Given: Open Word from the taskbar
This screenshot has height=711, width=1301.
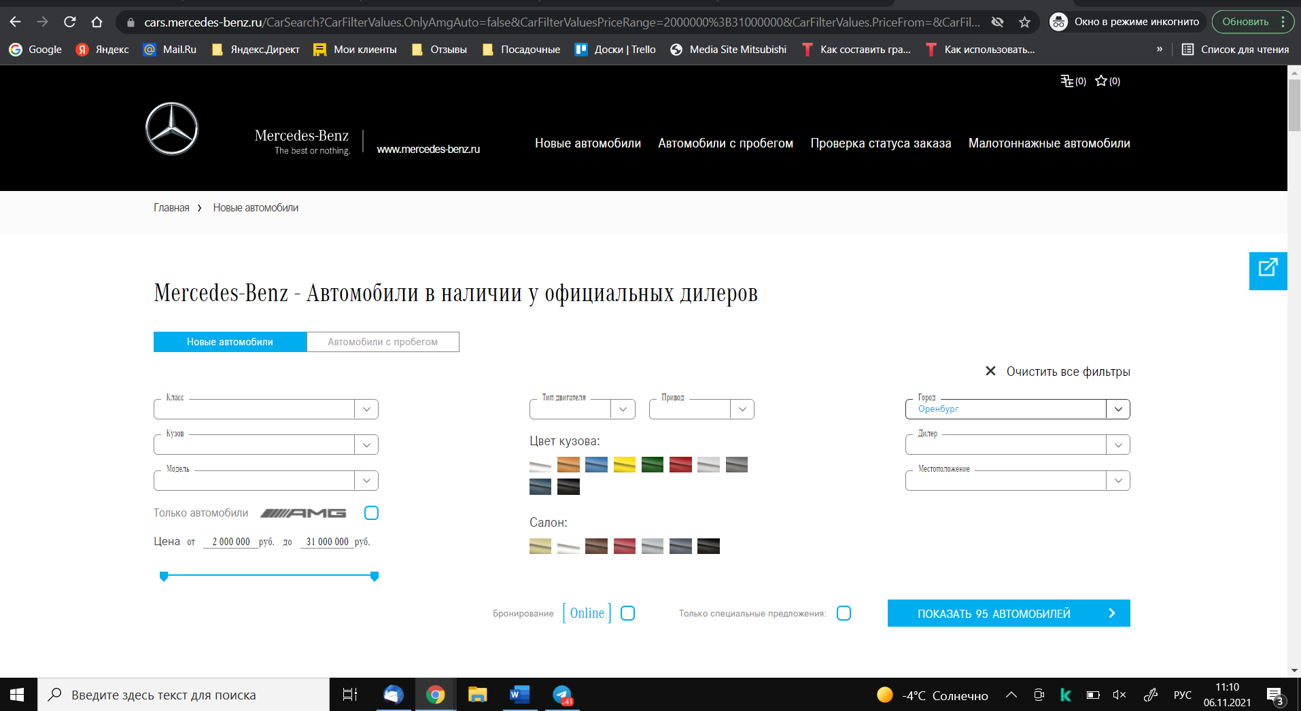Looking at the screenshot, I should [519, 695].
